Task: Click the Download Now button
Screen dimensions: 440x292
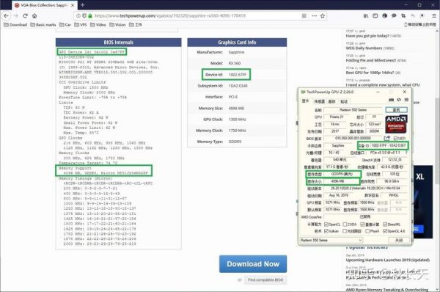Action: [x=253, y=264]
